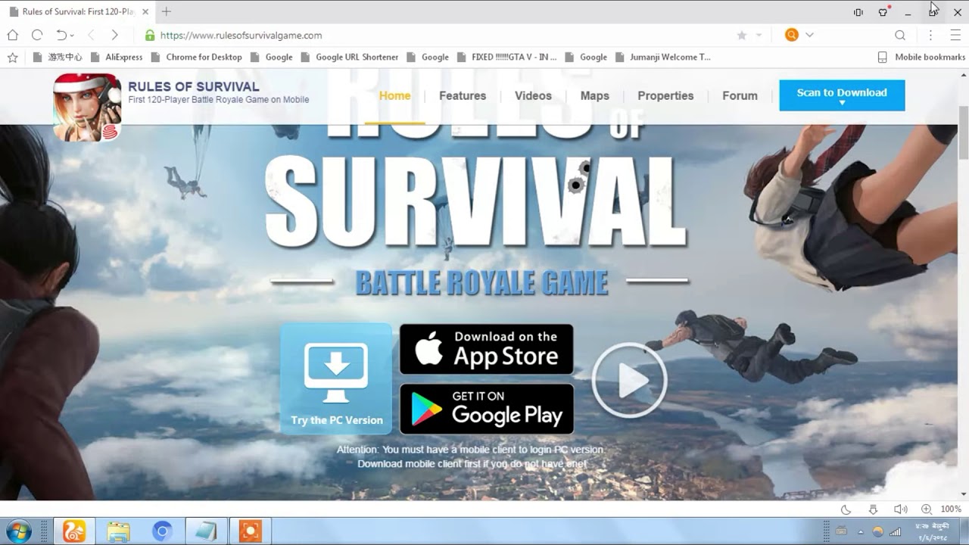
Task: Click the green padlock security icon
Action: coord(150,35)
